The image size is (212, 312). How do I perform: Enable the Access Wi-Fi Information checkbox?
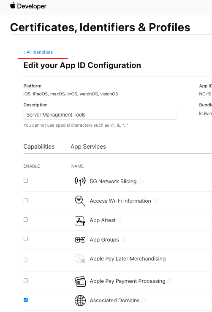26,200
